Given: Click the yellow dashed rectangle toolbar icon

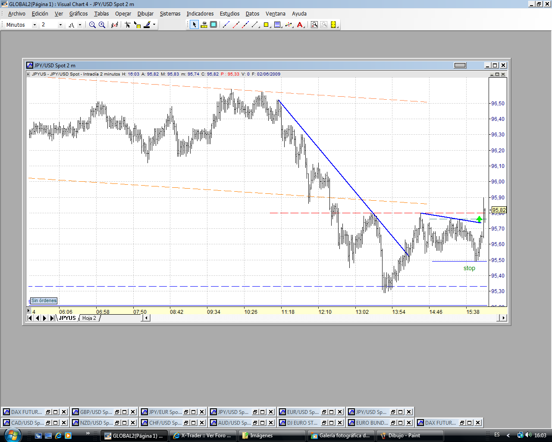Looking at the screenshot, I should click(334, 25).
